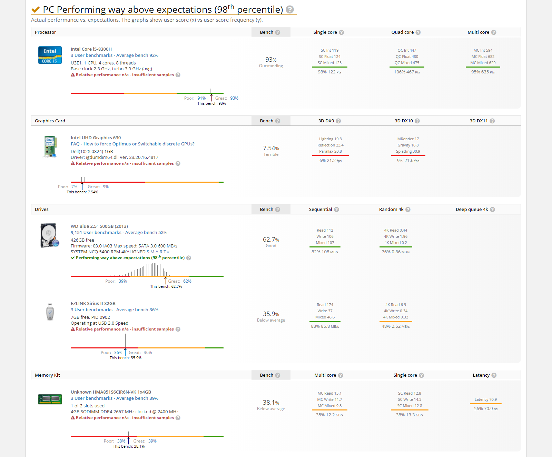Viewport: 552px width, 457px height.
Task: Click processor 93% Outstanding bench score
Action: (271, 62)
